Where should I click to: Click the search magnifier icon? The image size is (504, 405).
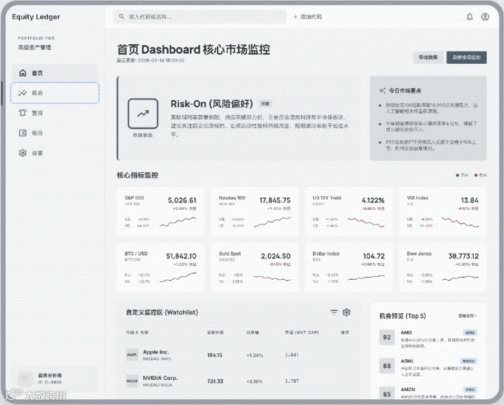122,16
